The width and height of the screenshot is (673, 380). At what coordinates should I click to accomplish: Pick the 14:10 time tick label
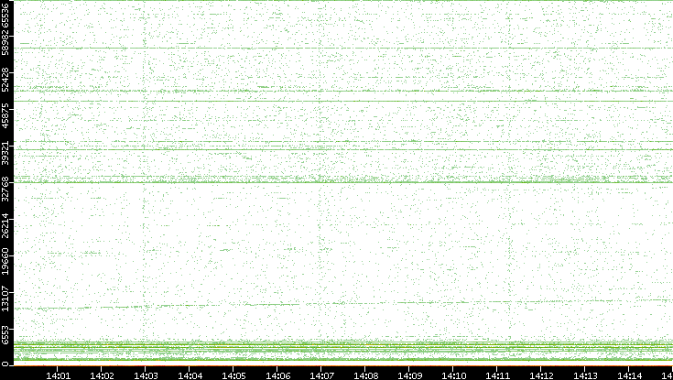click(x=453, y=375)
